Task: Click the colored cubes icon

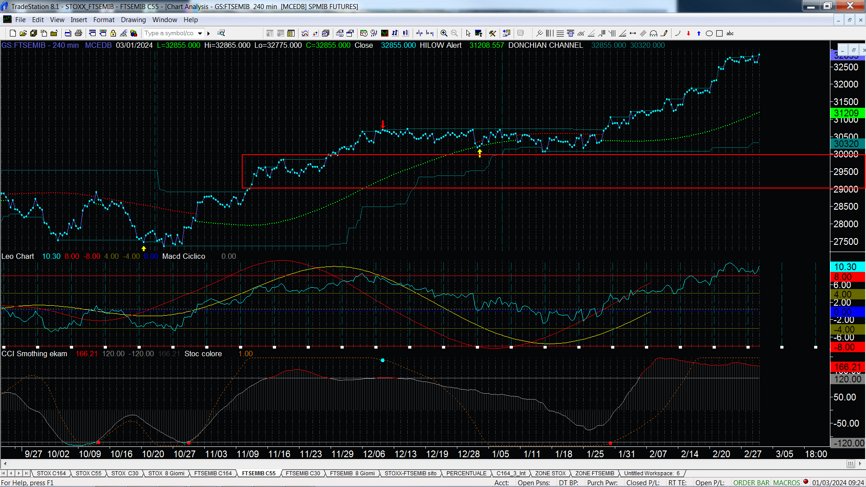Action: coord(134,33)
